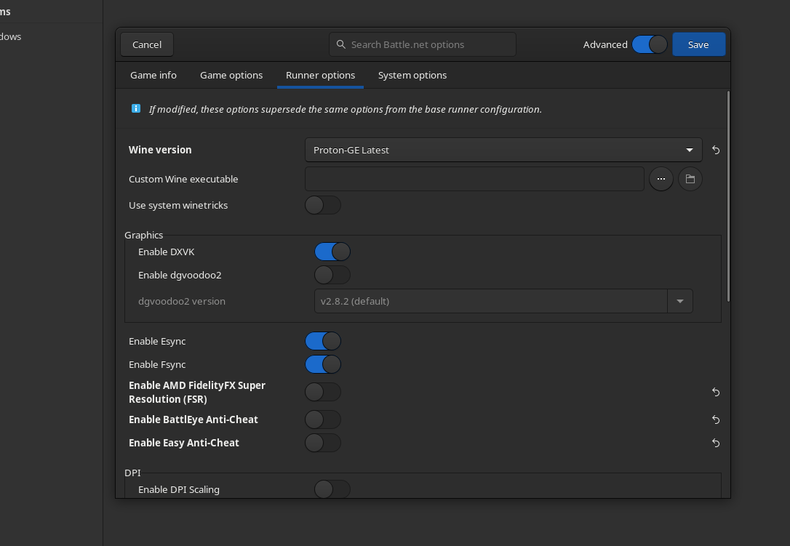Enable Easy Anti-Cheat switch

click(323, 443)
